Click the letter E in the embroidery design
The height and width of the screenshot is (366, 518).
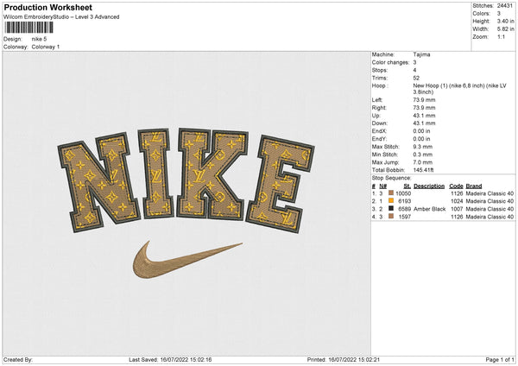coord(280,184)
